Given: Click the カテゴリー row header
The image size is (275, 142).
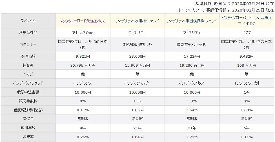Looking at the screenshot, I should tap(28, 44).
